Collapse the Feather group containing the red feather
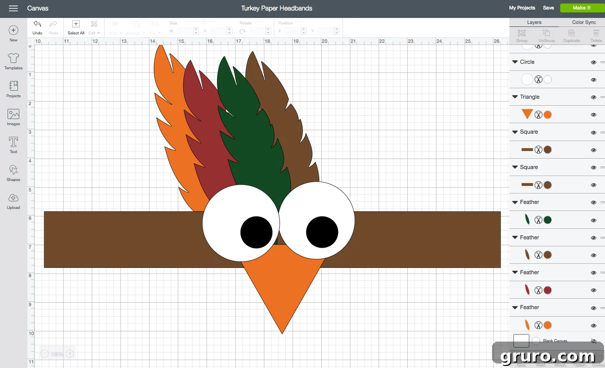This screenshot has height=368, width=605. click(x=515, y=272)
